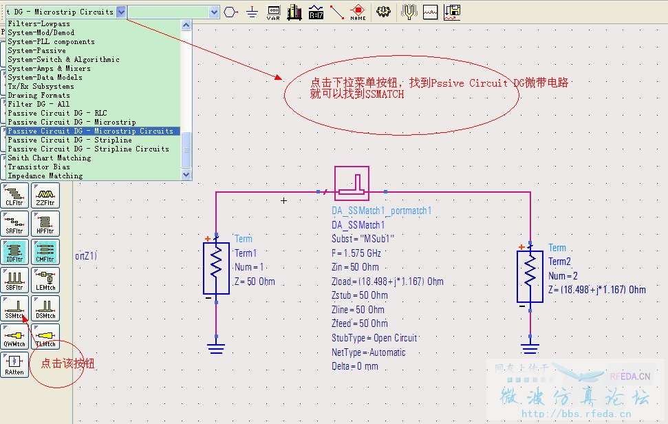Pick Passive Circuit DG - RLC entry
The image size is (668, 424).
(x=93, y=114)
